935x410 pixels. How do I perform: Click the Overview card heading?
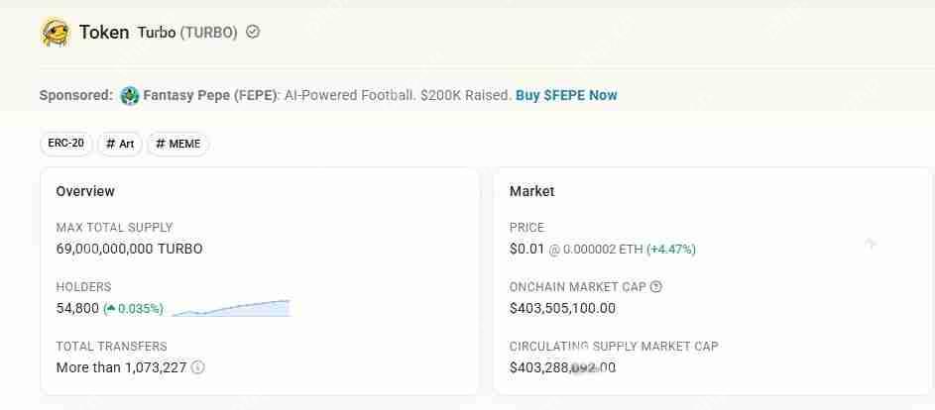click(85, 191)
